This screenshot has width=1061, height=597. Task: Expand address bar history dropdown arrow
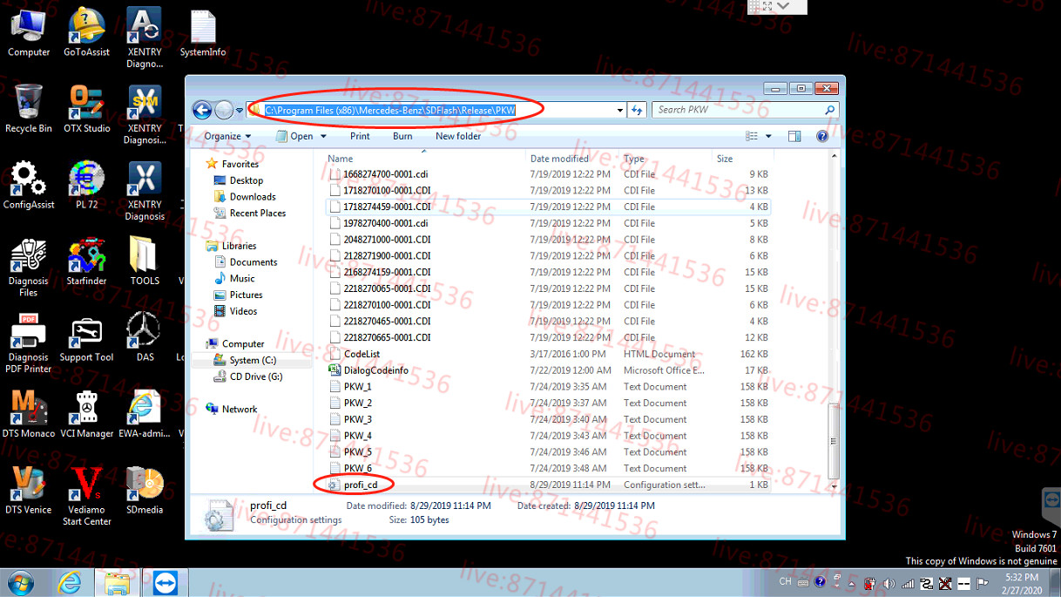pyautogui.click(x=619, y=110)
